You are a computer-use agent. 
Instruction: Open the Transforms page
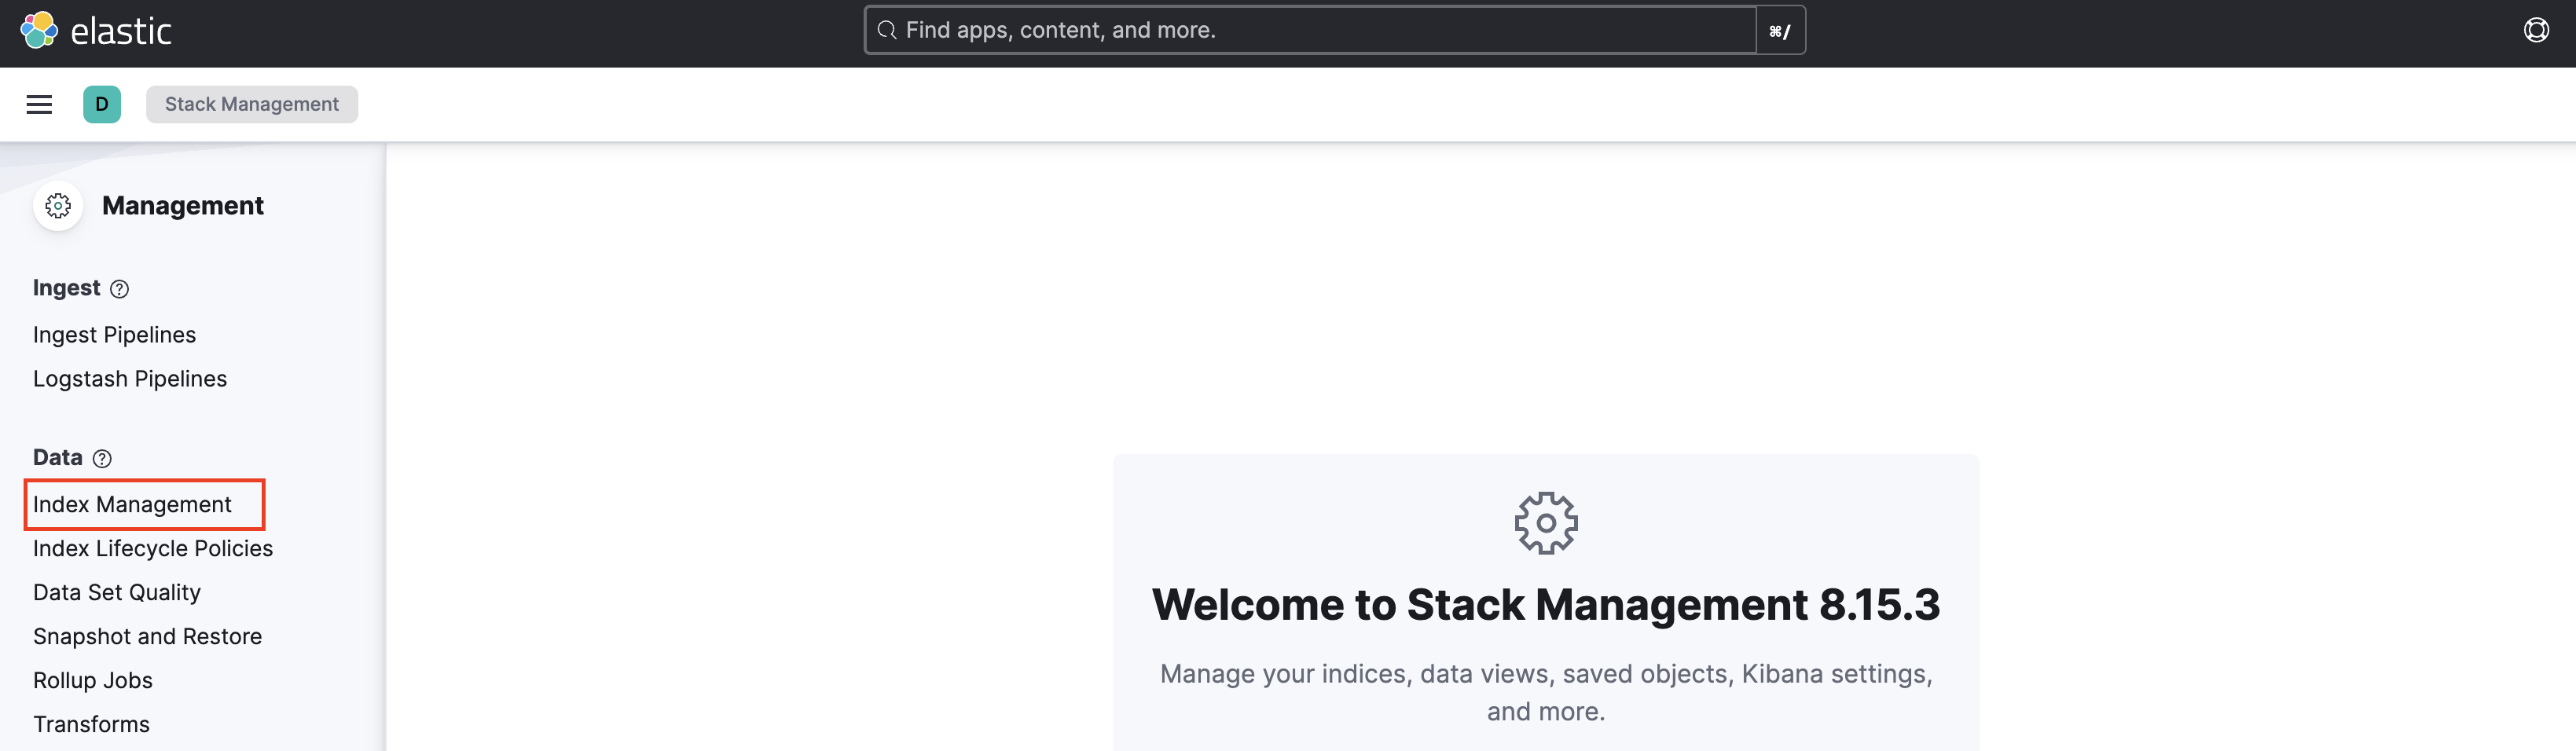click(92, 723)
